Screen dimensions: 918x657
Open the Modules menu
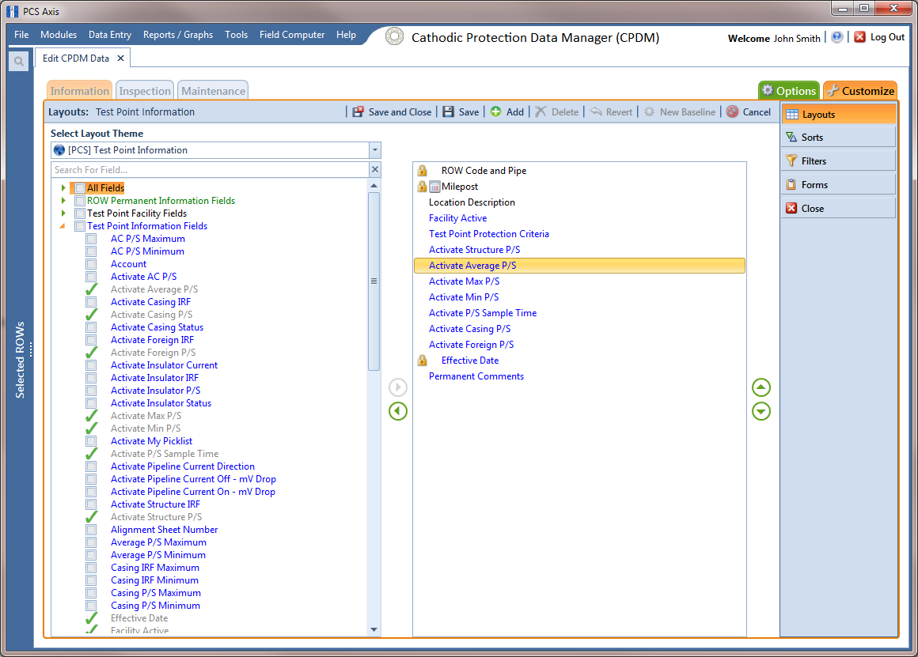point(59,35)
